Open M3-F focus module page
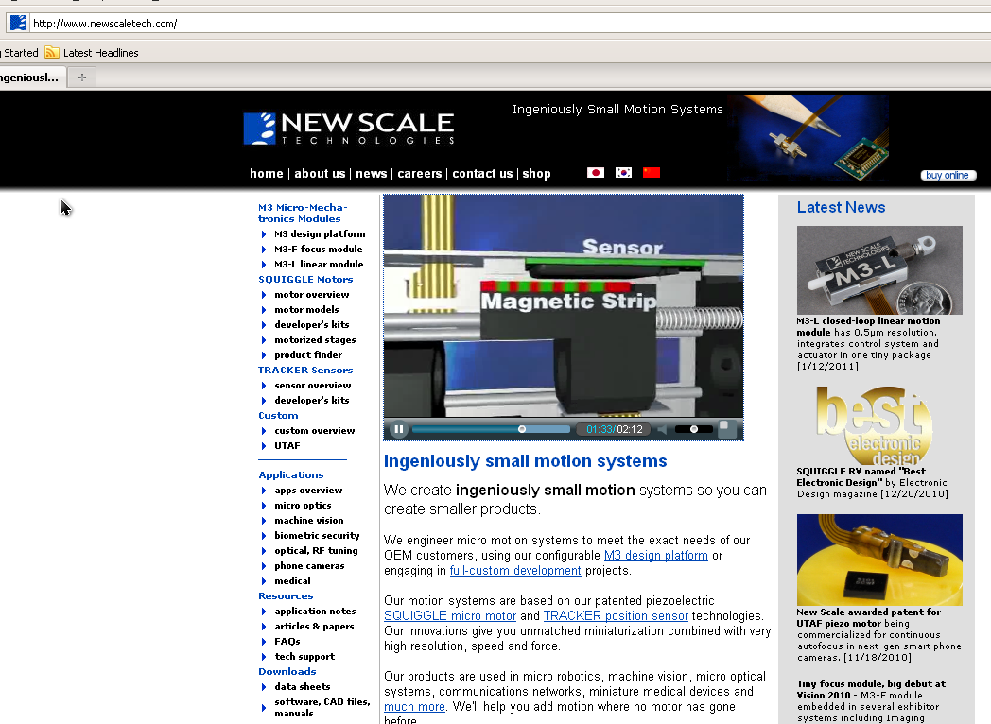991x724 pixels. coord(319,249)
